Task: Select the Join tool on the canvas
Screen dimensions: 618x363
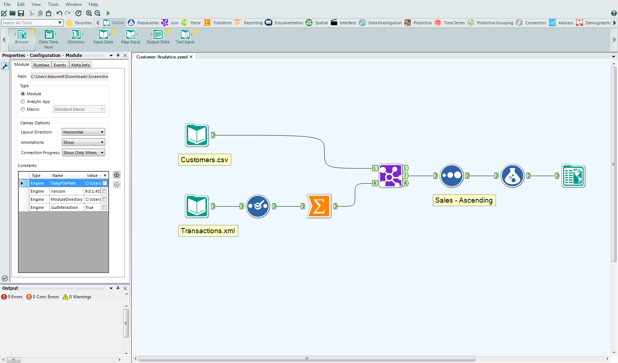Action: 390,176
